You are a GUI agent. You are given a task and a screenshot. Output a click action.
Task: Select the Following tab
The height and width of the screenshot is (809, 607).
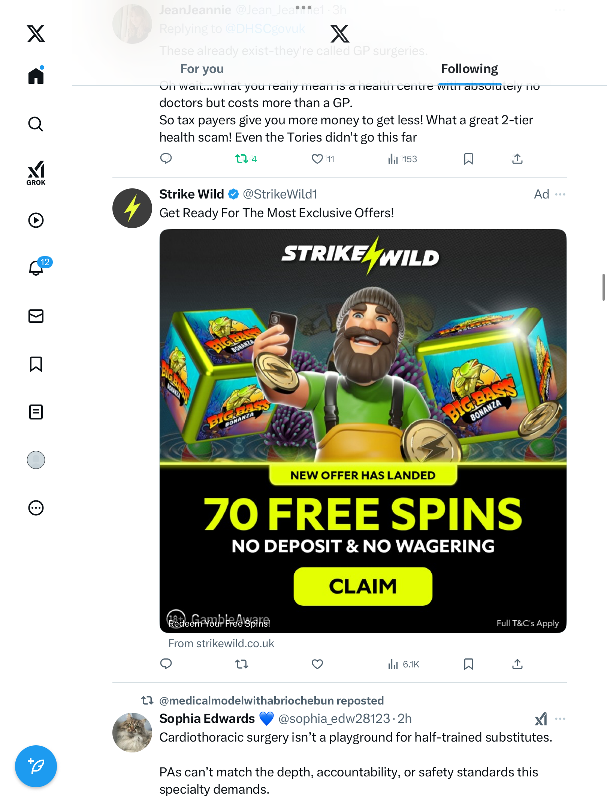click(469, 69)
